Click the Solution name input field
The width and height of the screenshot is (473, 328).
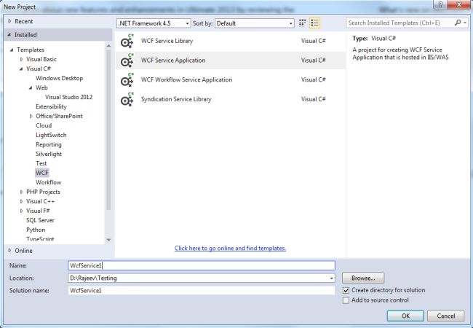pyautogui.click(x=202, y=291)
